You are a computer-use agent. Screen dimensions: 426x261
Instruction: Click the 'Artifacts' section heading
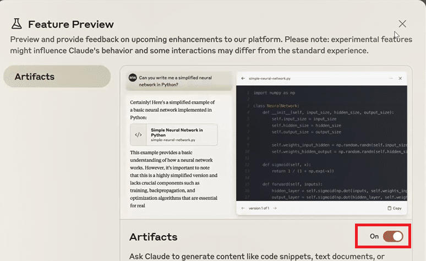(153, 237)
